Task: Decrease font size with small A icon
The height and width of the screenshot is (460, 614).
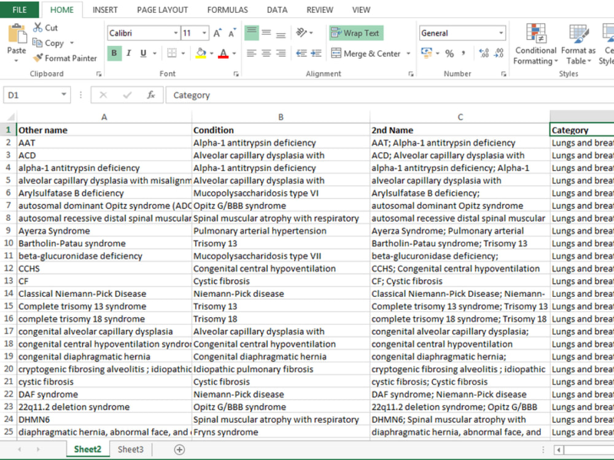Action: 232,33
